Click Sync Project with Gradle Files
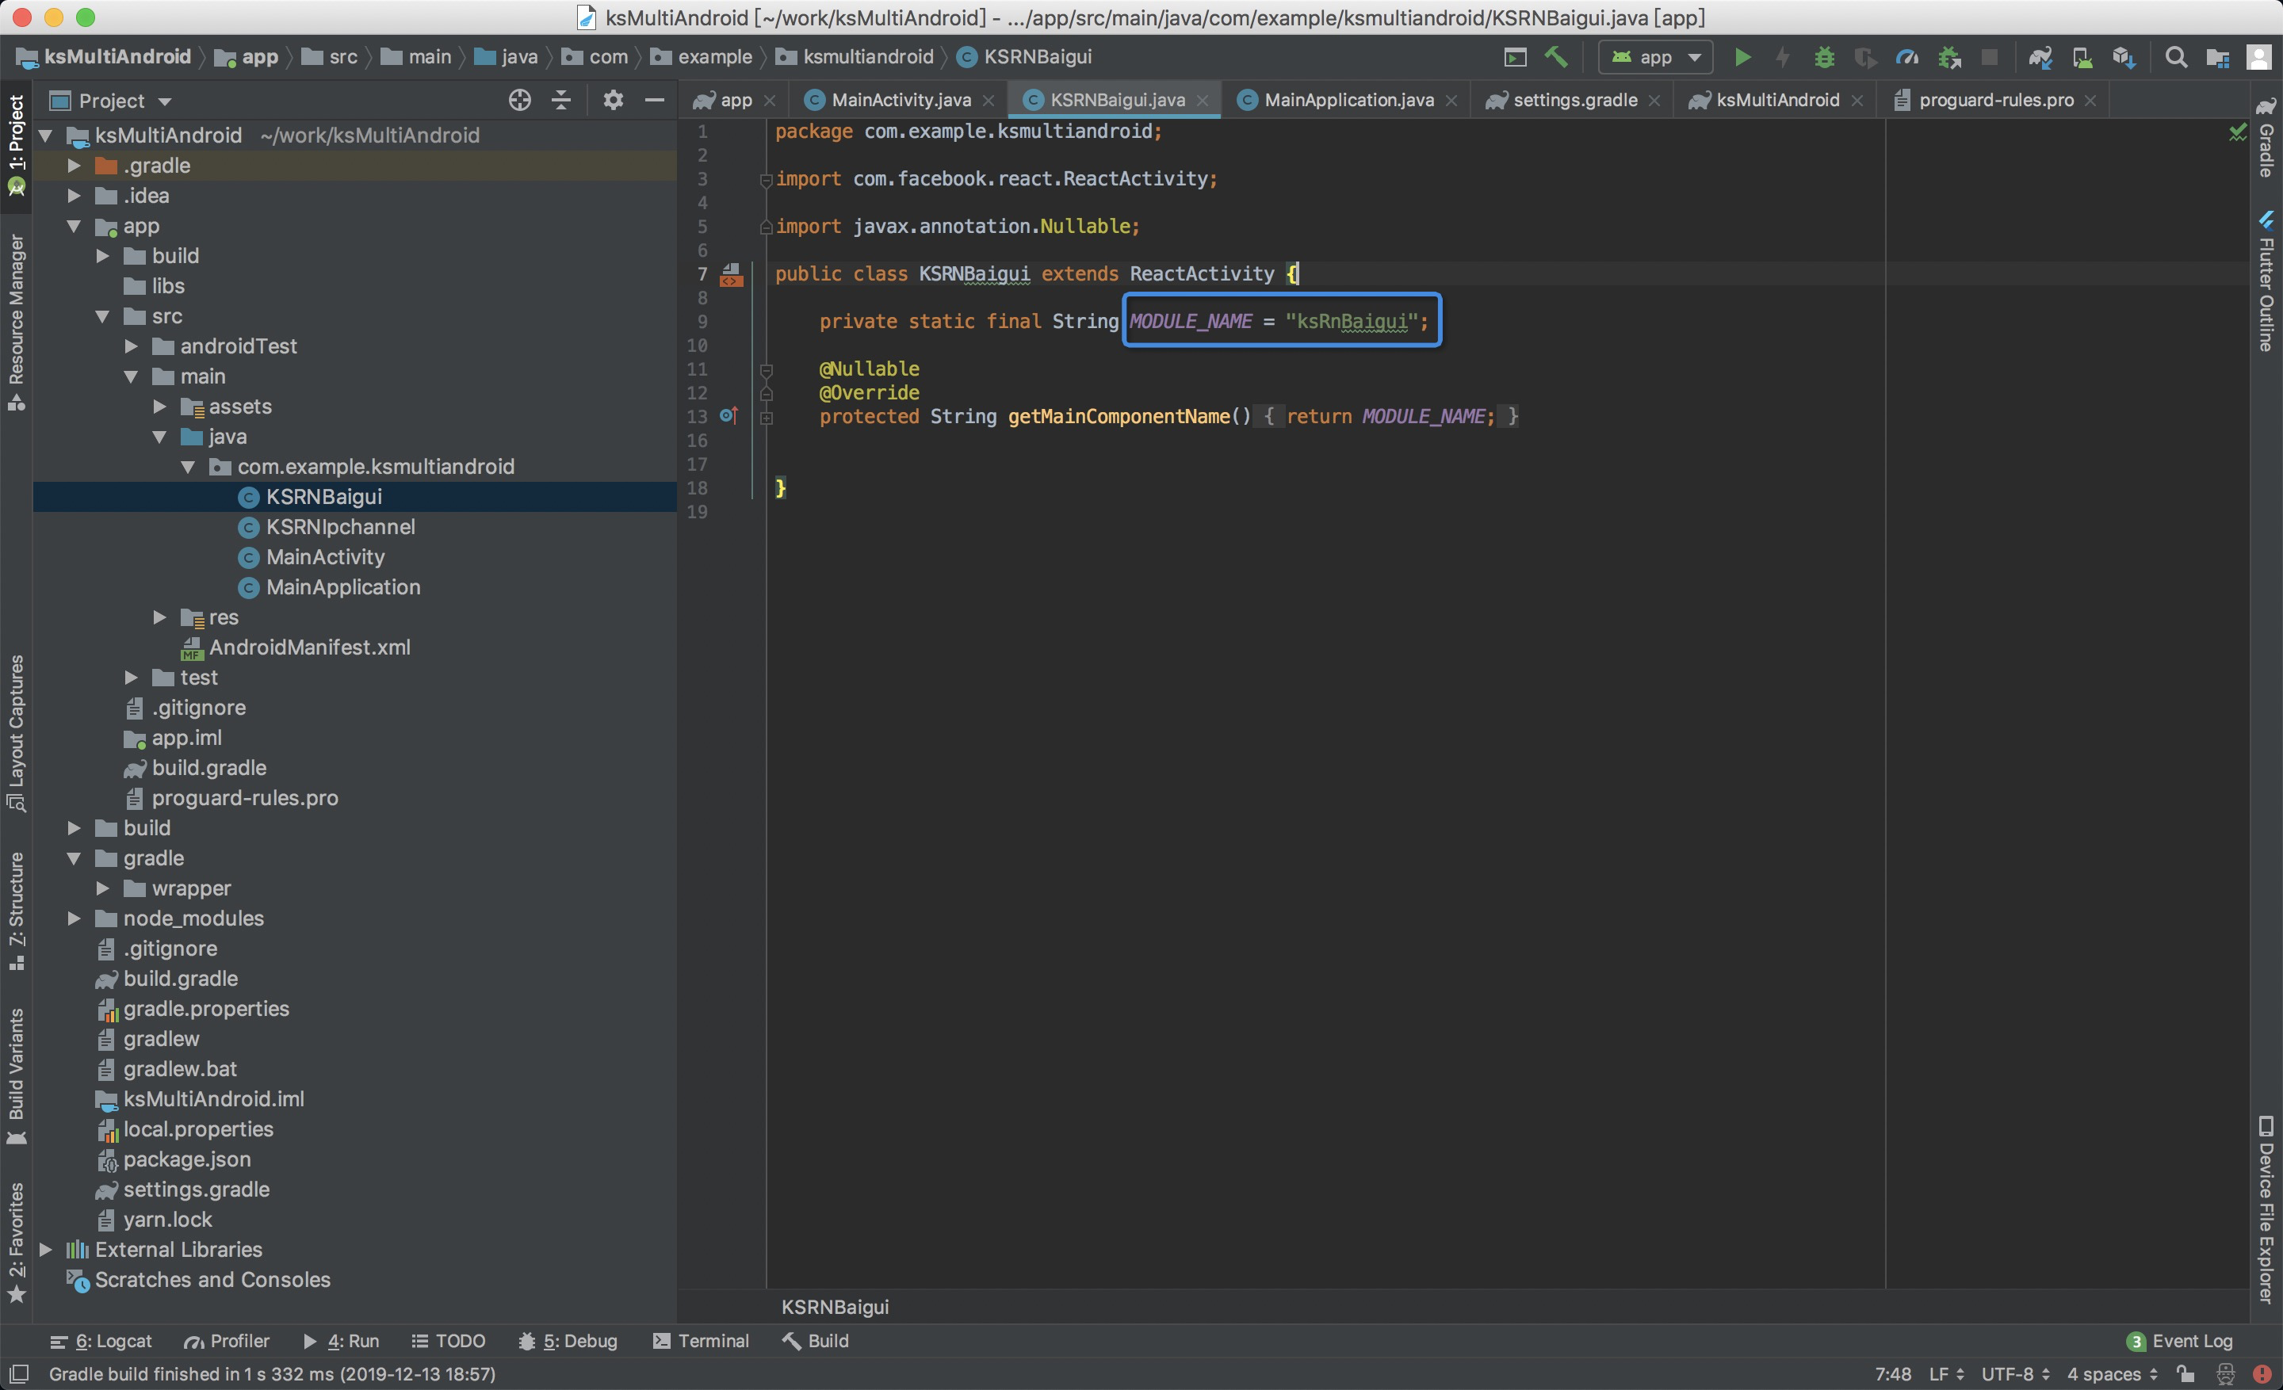Image resolution: width=2283 pixels, height=1390 pixels. [2040, 57]
